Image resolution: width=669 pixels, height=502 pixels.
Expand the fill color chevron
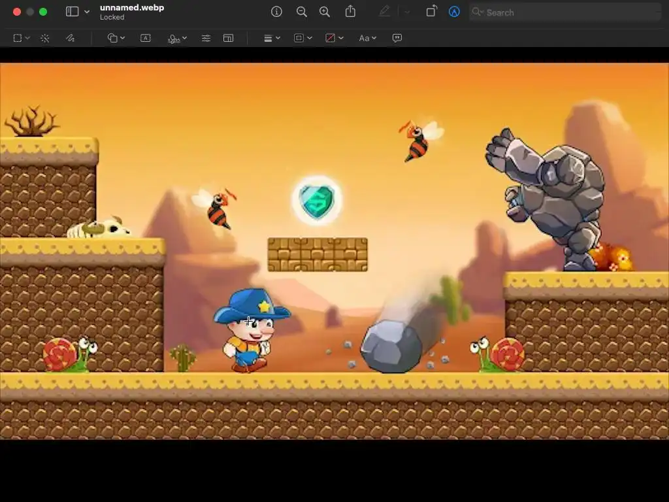click(x=341, y=38)
